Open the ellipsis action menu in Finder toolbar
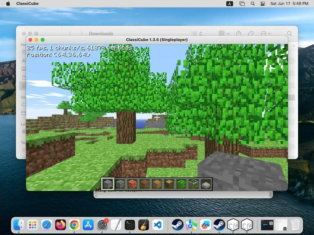 click(x=266, y=33)
